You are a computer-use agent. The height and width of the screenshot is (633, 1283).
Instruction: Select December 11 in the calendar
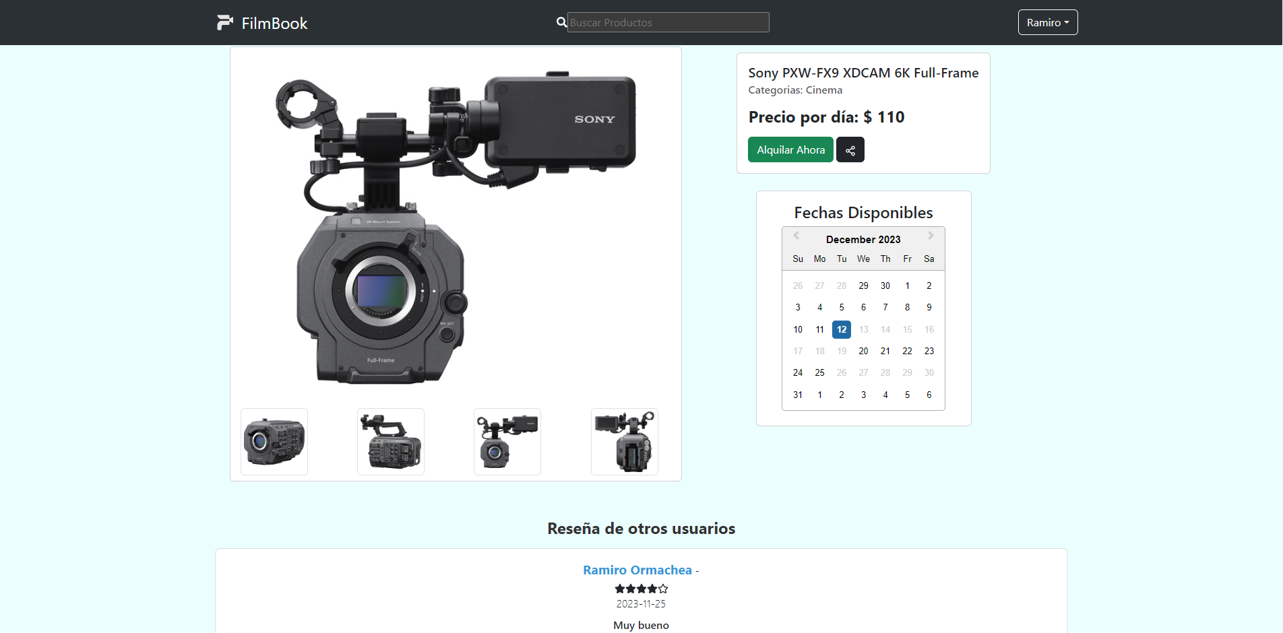pyautogui.click(x=819, y=329)
